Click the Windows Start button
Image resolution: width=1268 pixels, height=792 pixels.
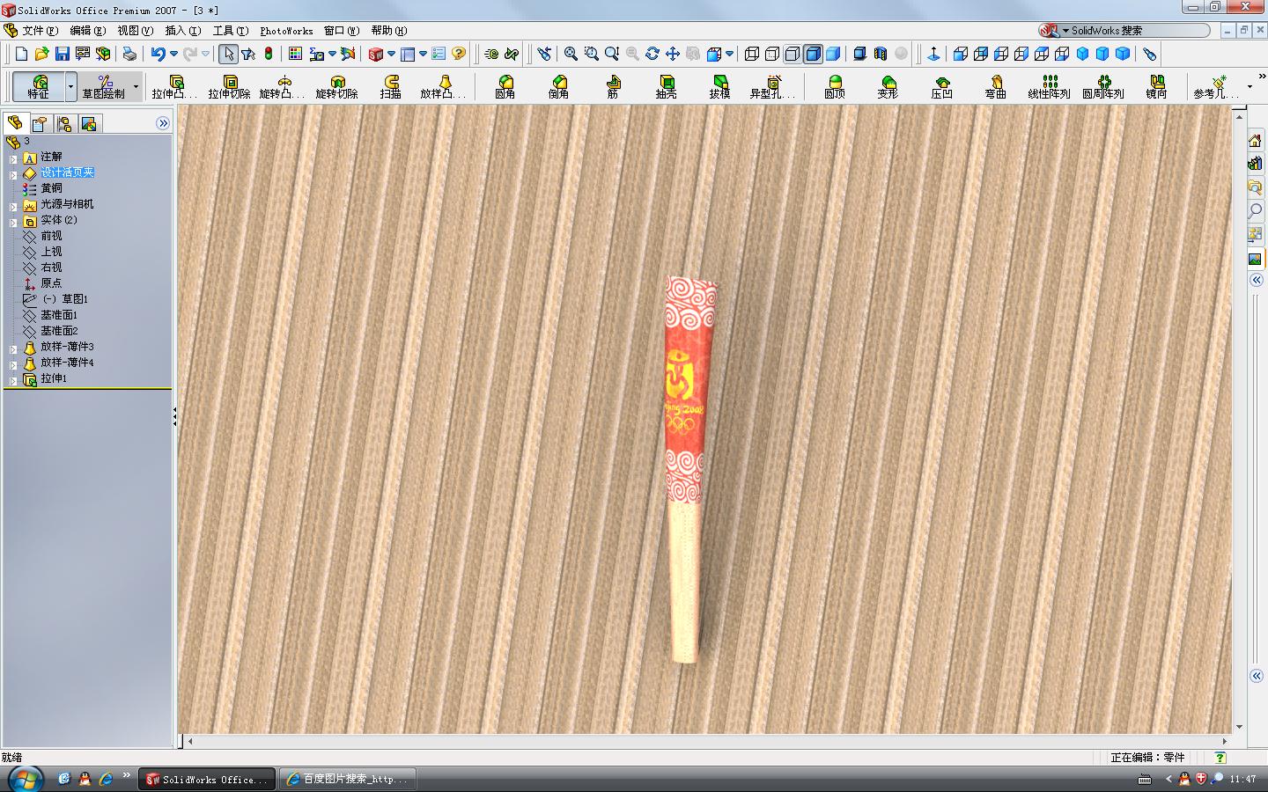point(24,779)
